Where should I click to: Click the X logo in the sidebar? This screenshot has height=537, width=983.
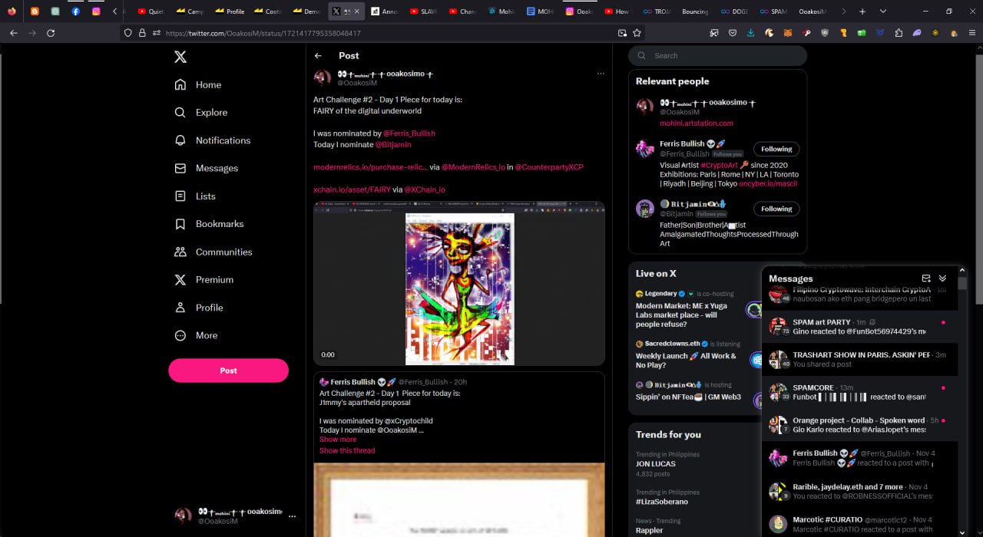pos(180,57)
